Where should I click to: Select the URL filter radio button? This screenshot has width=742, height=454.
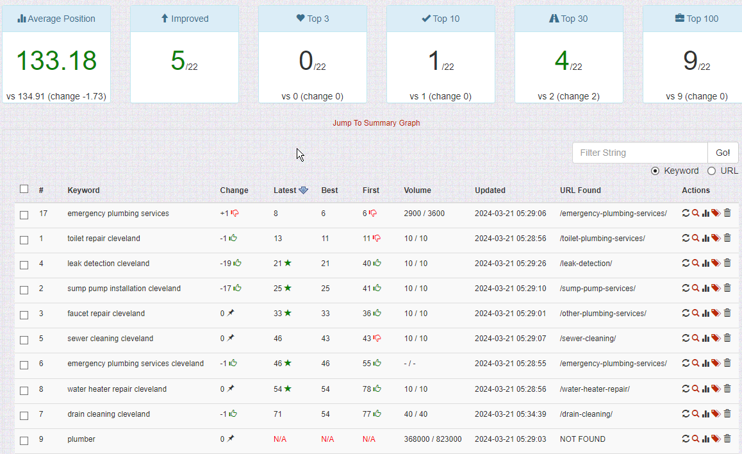point(711,171)
